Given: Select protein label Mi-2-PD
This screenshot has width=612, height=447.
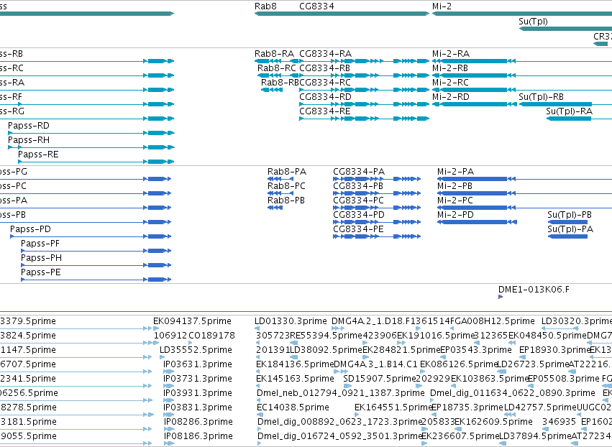Looking at the screenshot, I should click(x=455, y=216).
